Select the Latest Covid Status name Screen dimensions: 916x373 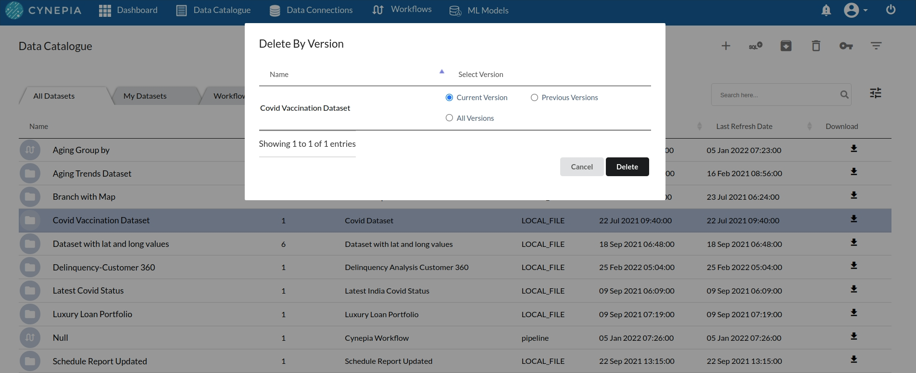[x=88, y=290]
